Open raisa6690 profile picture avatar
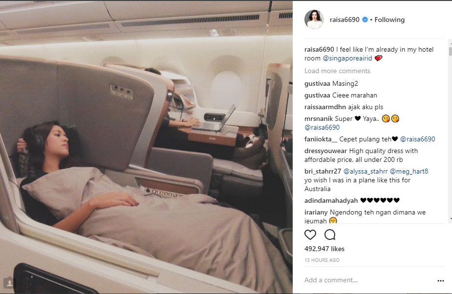Screen dimensions: 452x294 314,20
